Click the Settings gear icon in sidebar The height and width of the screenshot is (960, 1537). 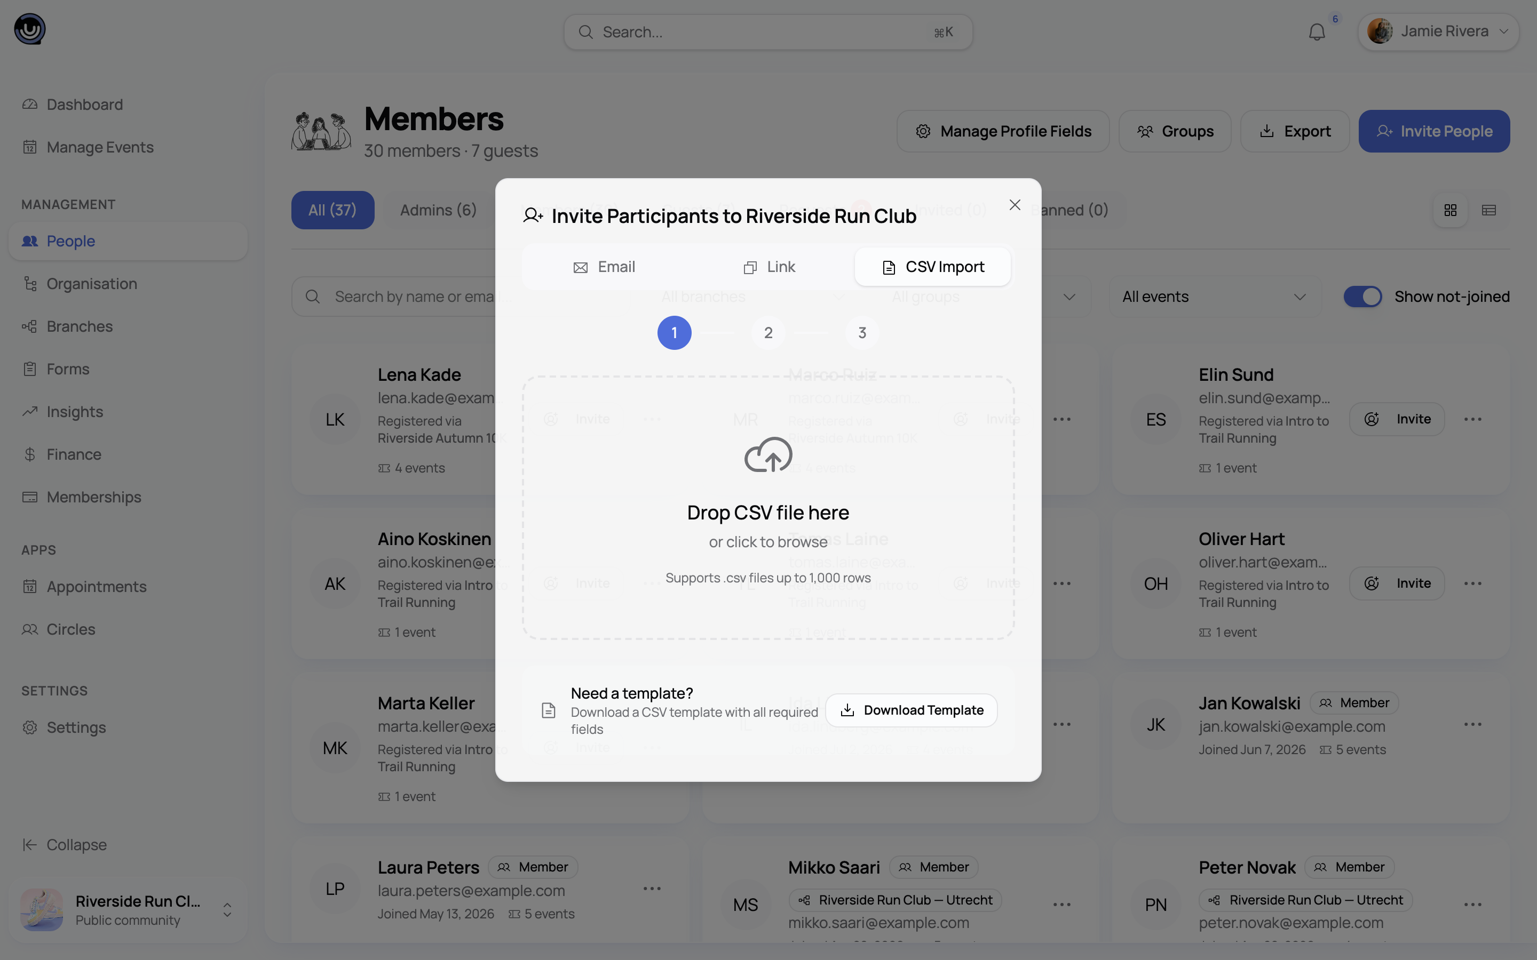[x=30, y=727]
